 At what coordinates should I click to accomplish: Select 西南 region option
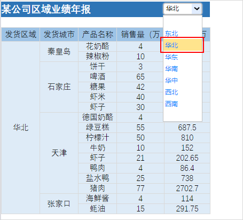click(183, 104)
